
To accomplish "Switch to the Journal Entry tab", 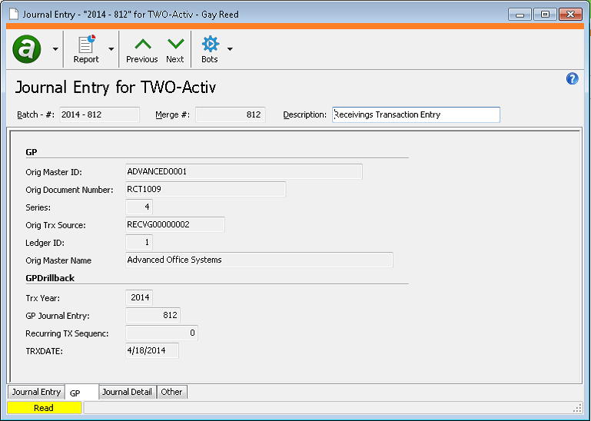I will click(36, 392).
